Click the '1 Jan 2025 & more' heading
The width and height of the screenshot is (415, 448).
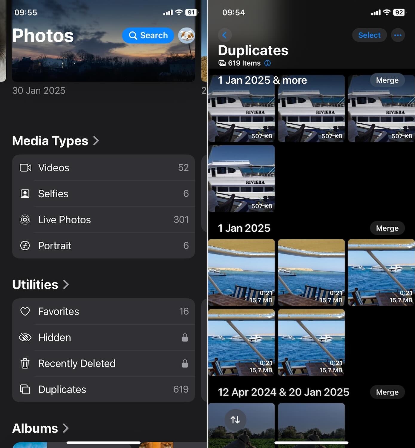tap(262, 80)
